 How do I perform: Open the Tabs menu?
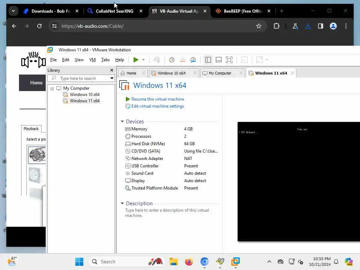(105, 60)
